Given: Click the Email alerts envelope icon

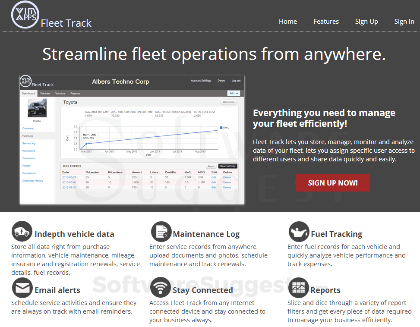Looking at the screenshot, I should pyautogui.click(x=22, y=288).
